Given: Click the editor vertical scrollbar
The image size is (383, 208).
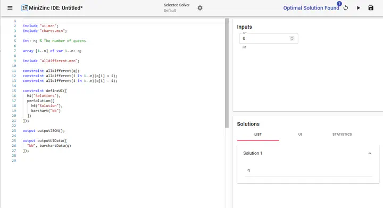Looking at the screenshot, I should [x=227, y=73].
